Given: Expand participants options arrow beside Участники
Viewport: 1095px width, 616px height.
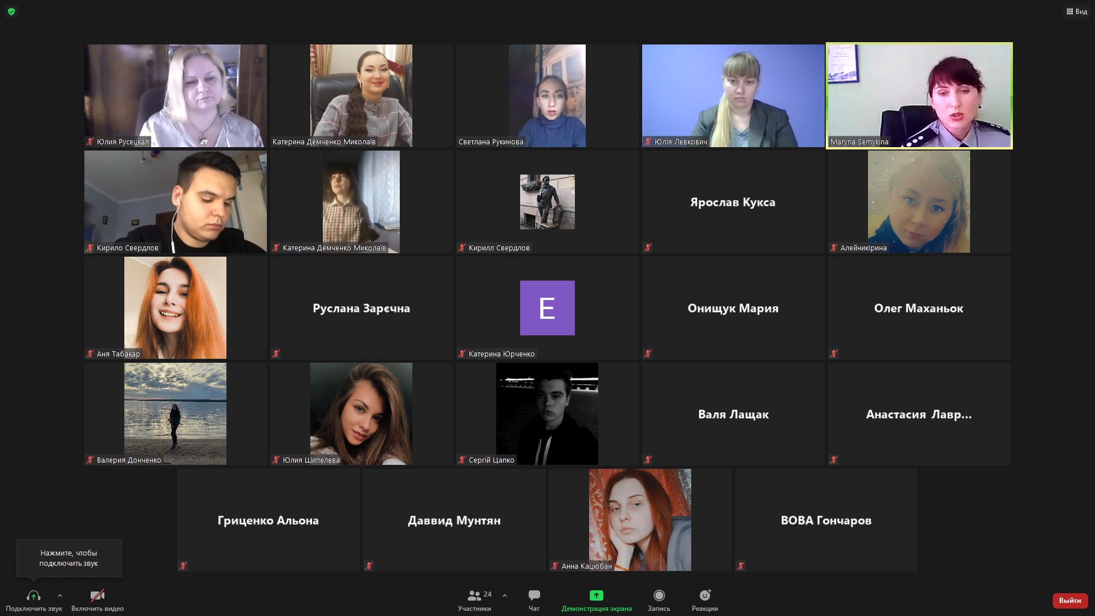Looking at the screenshot, I should [505, 595].
